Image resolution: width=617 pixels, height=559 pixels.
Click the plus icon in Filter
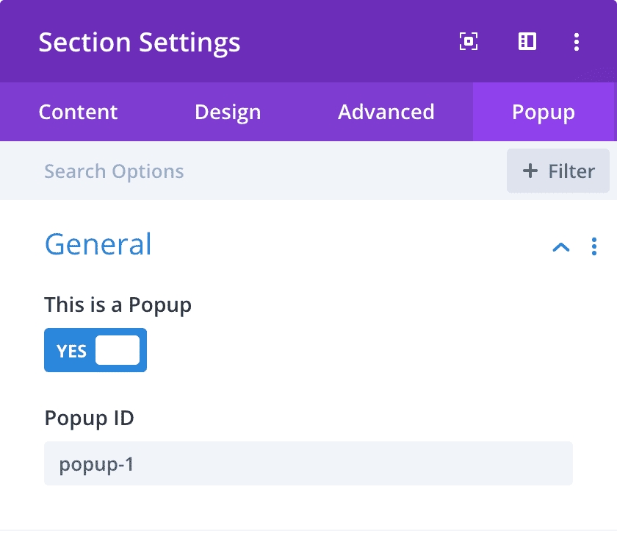pyautogui.click(x=530, y=171)
